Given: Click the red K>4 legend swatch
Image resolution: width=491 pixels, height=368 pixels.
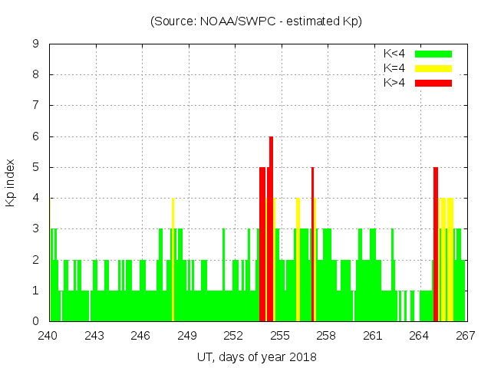Looking at the screenshot, I should point(433,83).
